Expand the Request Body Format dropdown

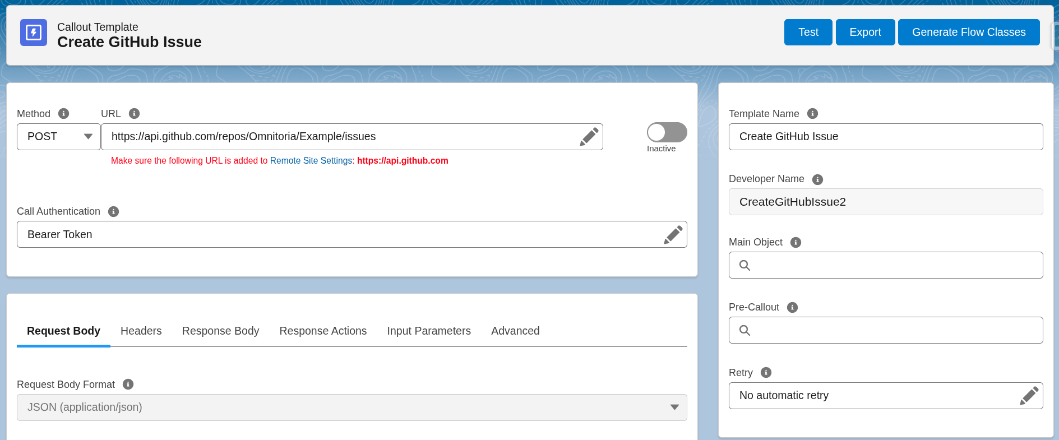click(352, 407)
